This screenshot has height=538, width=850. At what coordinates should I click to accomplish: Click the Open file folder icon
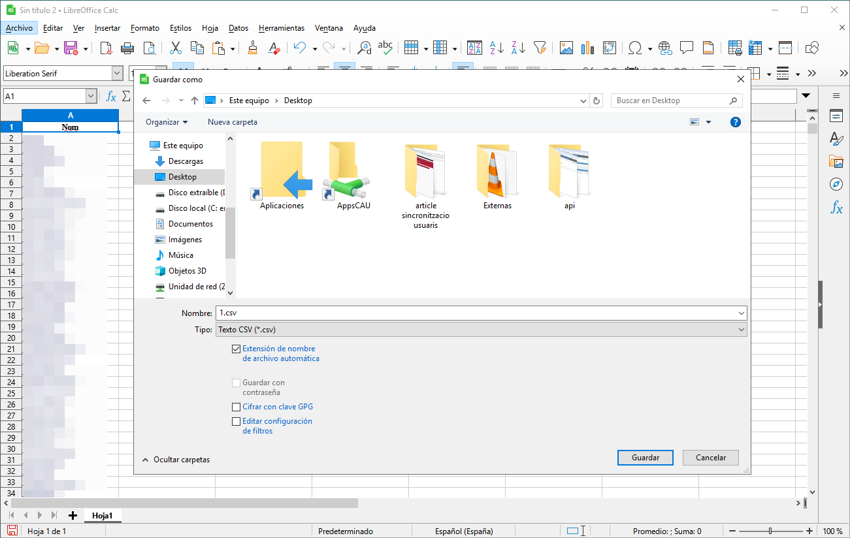[42, 48]
